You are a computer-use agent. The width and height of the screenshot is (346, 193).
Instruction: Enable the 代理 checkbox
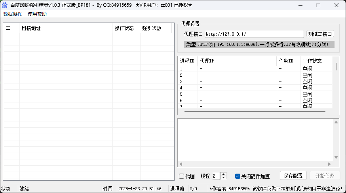182,176
